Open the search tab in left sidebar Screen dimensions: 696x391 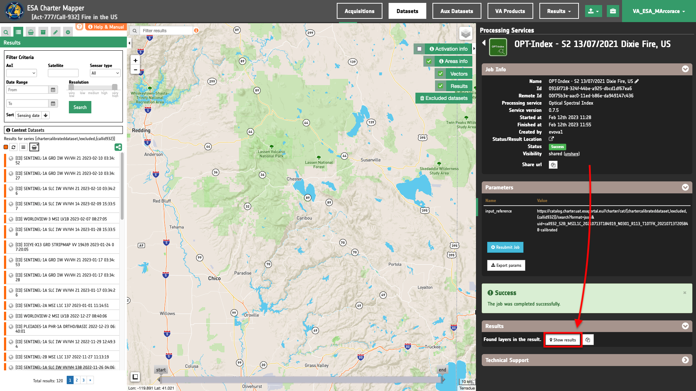(x=6, y=32)
